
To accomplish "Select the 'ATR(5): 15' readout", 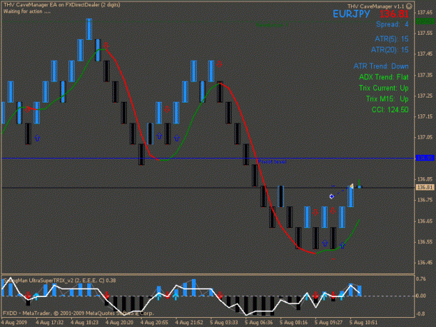I will (x=391, y=39).
